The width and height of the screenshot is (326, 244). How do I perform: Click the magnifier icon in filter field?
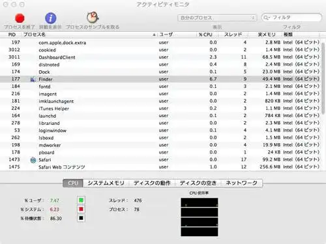click(x=267, y=18)
